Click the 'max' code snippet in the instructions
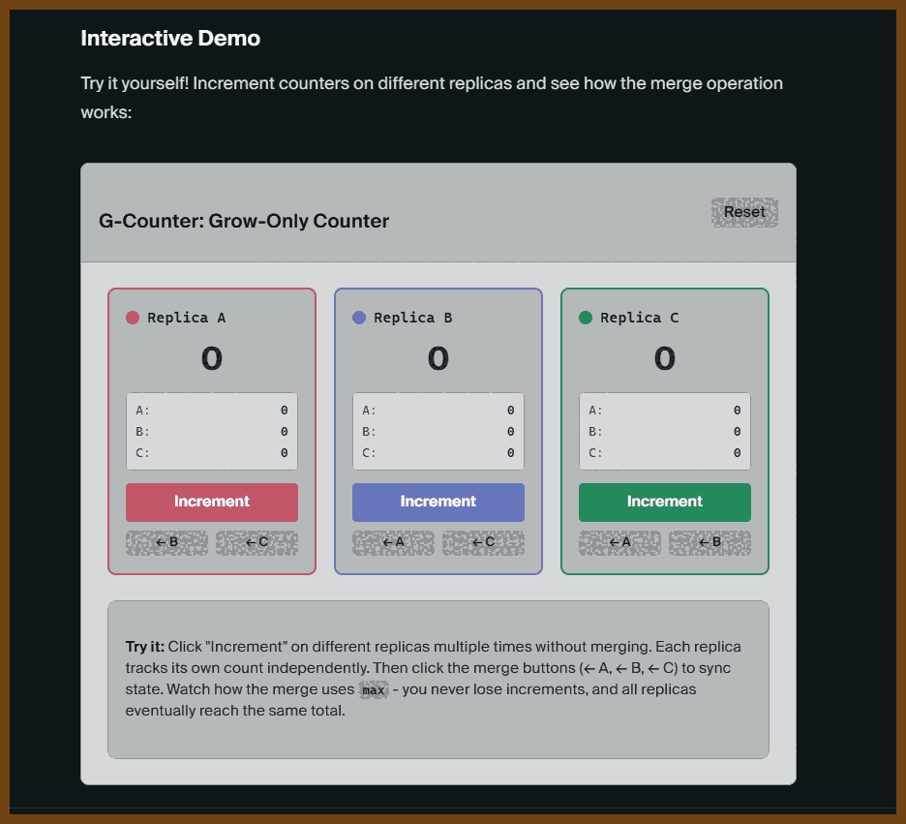 coord(373,690)
